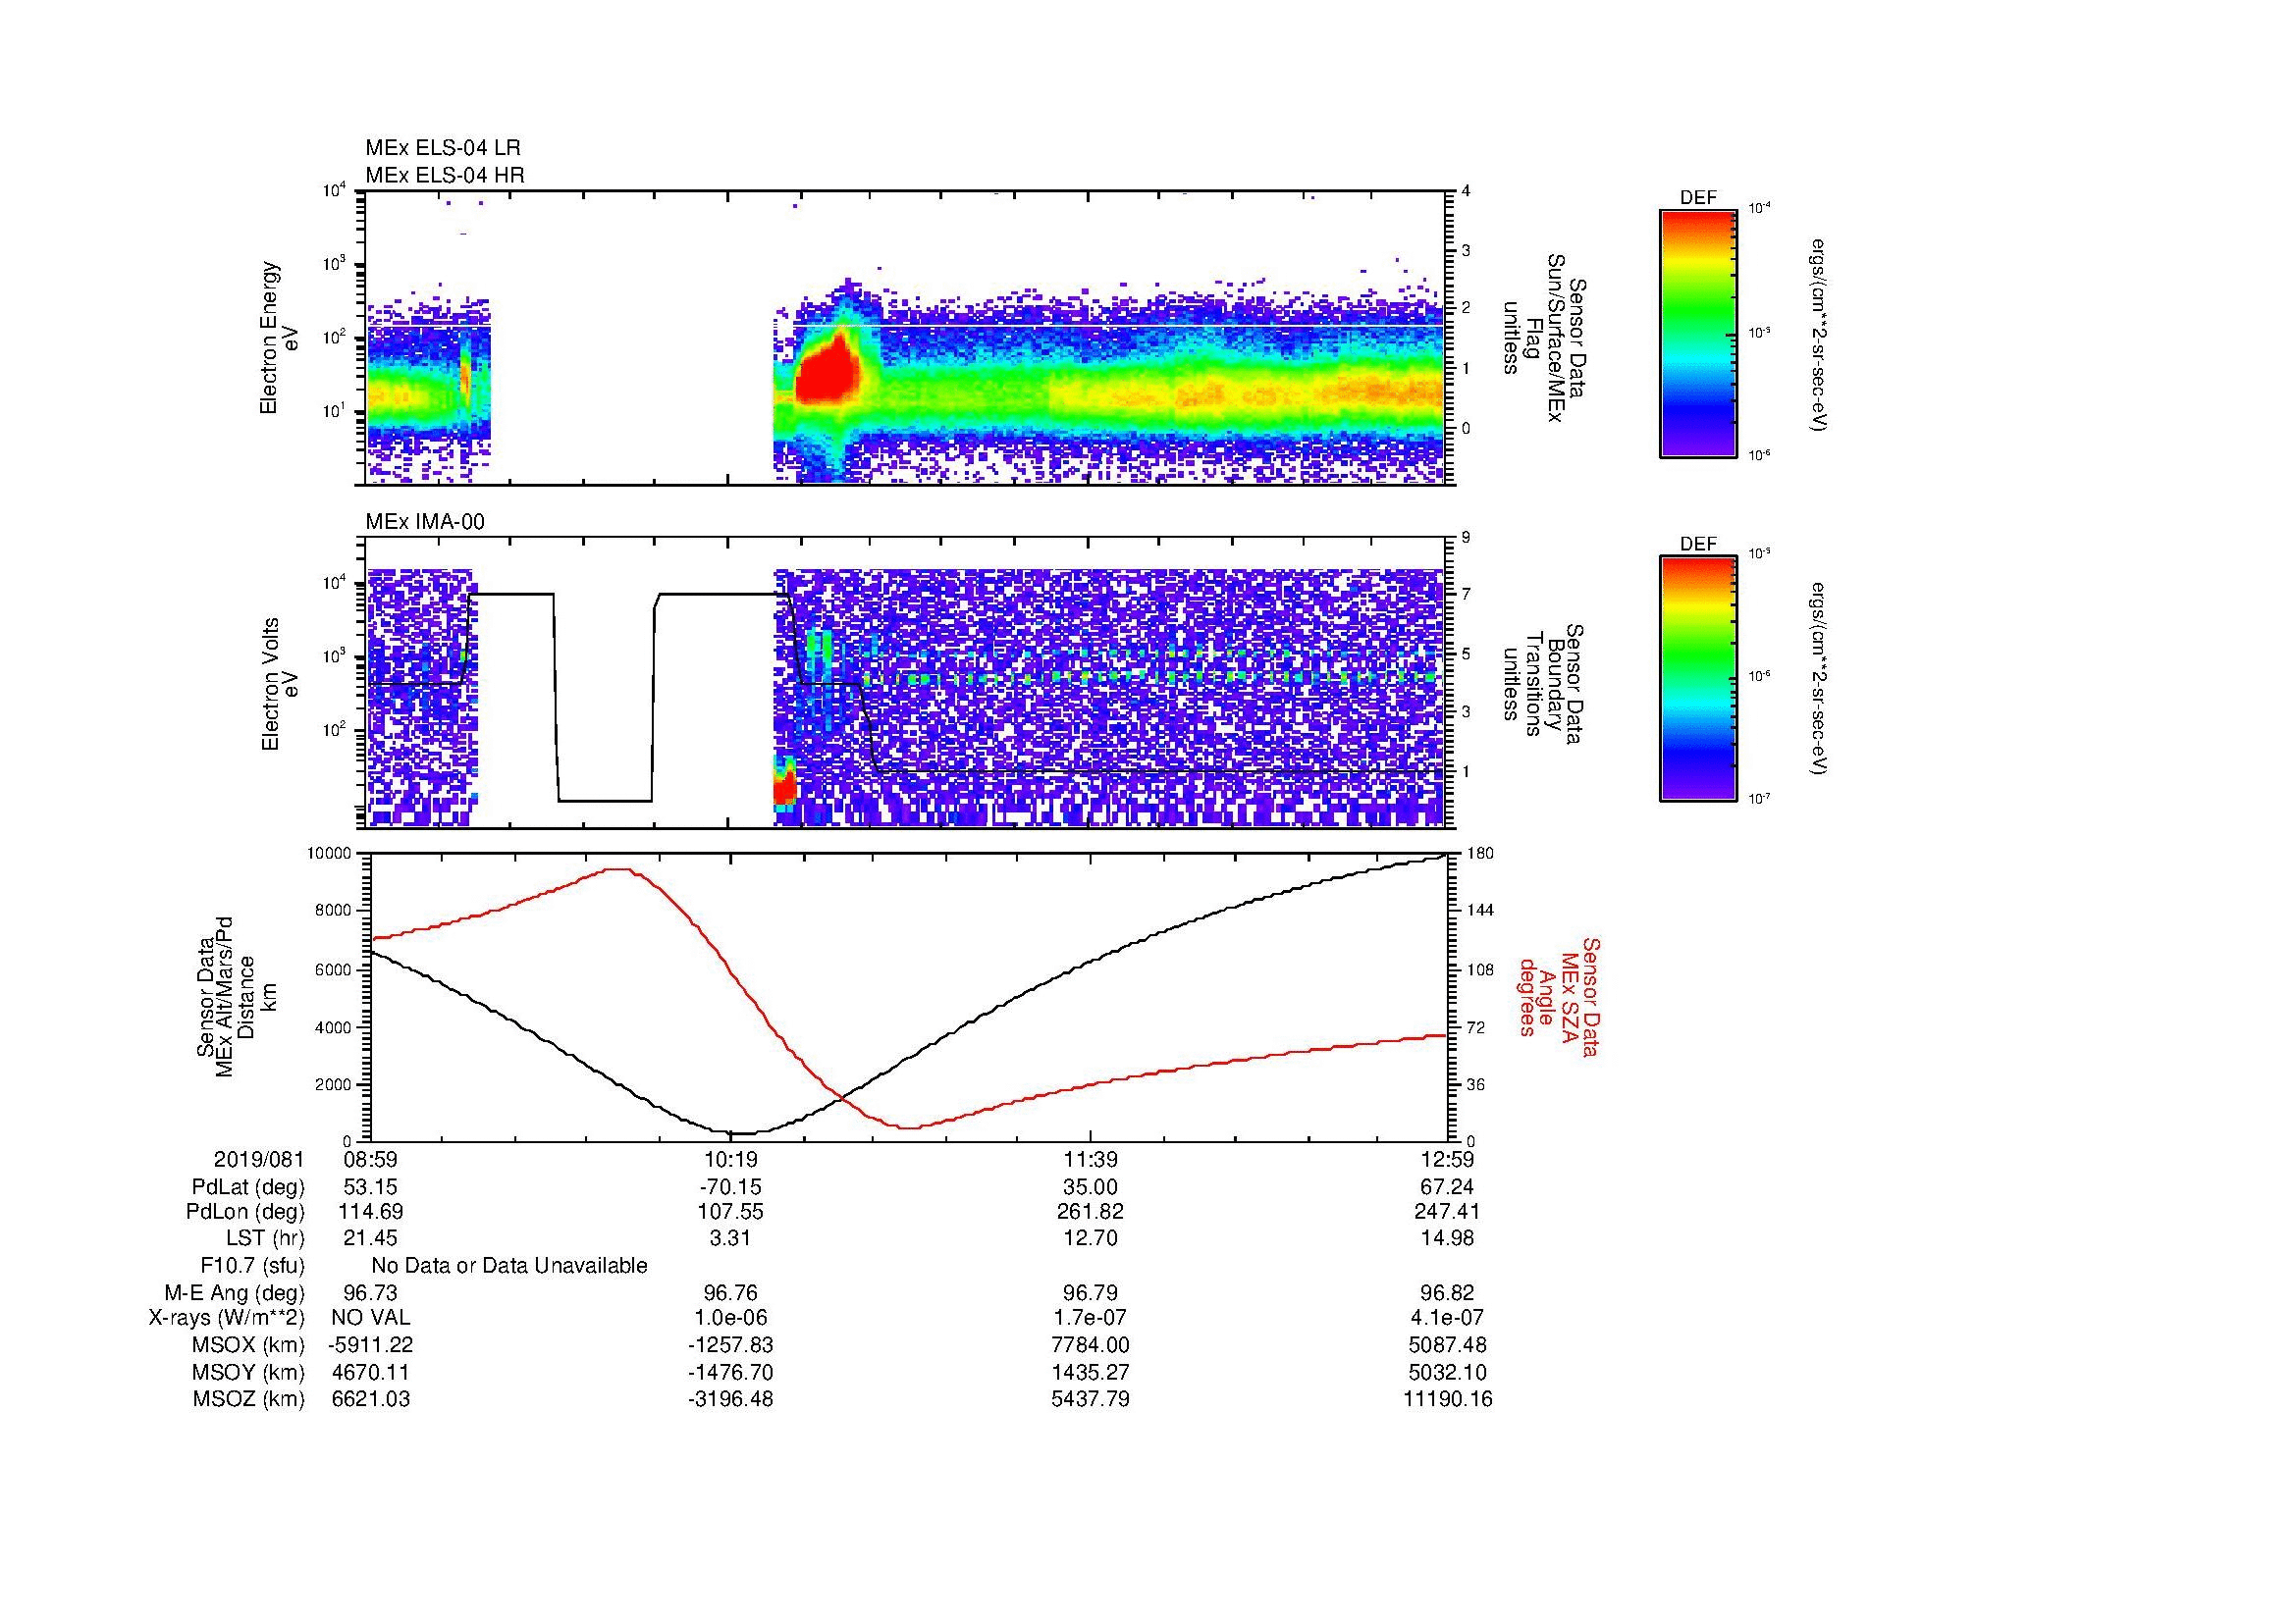Click the time tick label '08:59'
2296x1622 pixels.
[370, 1159]
